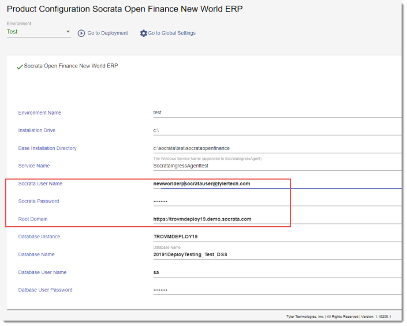The height and width of the screenshot is (326, 407).
Task: Click the Environment dropdown arrow
Action: 68,32
